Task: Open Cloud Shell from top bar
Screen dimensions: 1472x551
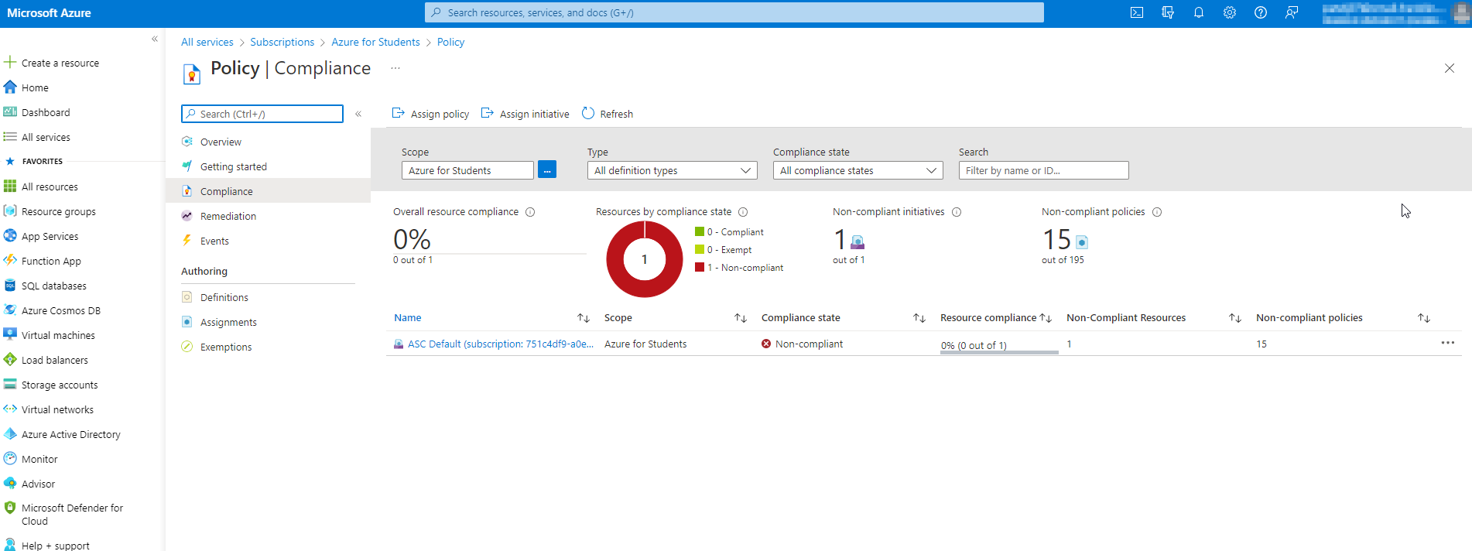Action: click(x=1137, y=12)
